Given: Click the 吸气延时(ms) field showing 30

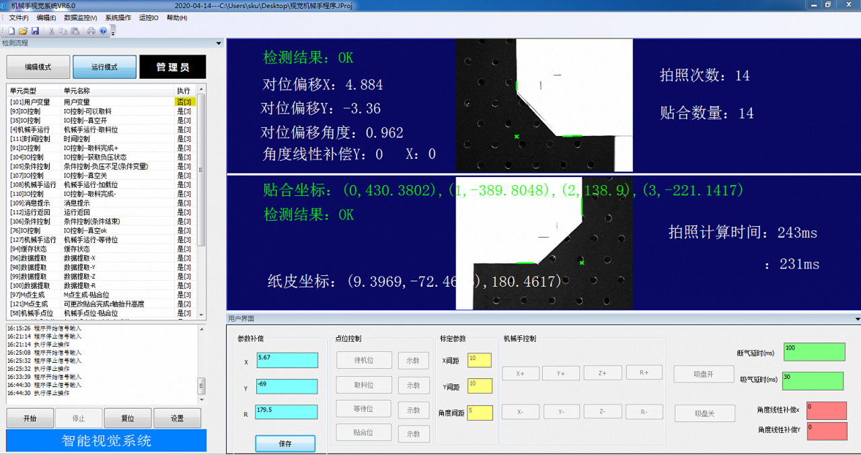Looking at the screenshot, I should pos(812,381).
